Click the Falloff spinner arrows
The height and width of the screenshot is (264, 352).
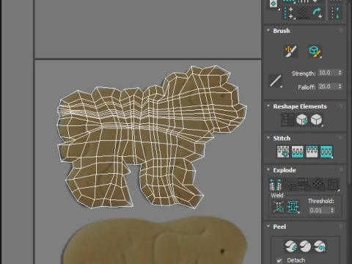pos(340,87)
